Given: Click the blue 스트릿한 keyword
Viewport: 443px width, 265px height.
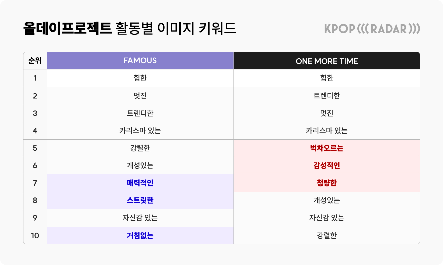Looking at the screenshot, I should (x=140, y=200).
